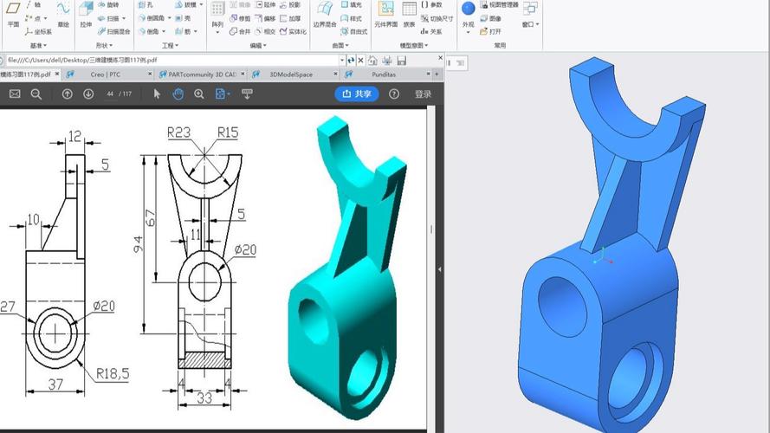Click the 平面 (Plane) datum tool
This screenshot has width=770, height=433.
pyautogui.click(x=13, y=15)
